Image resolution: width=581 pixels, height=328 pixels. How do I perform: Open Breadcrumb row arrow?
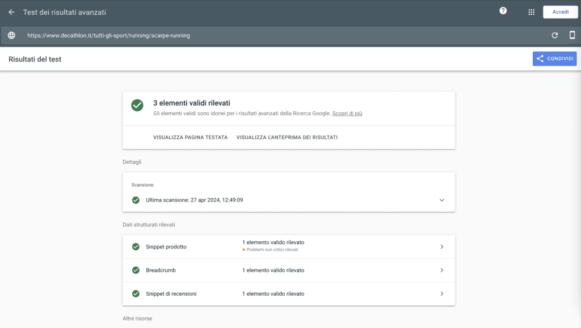click(x=441, y=270)
